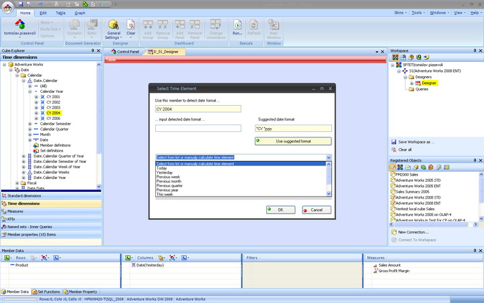Switch to the Table ribbon tab

click(61, 13)
